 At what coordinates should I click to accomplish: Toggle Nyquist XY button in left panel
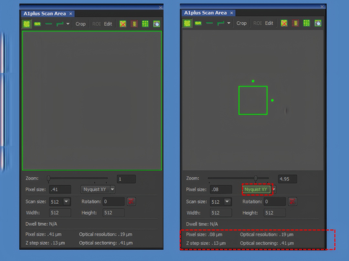coord(95,189)
